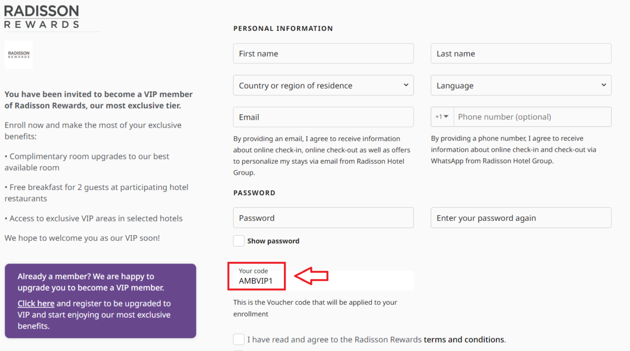Open the Country or region of residence dropdown
This screenshot has height=351, width=630.
tap(323, 85)
